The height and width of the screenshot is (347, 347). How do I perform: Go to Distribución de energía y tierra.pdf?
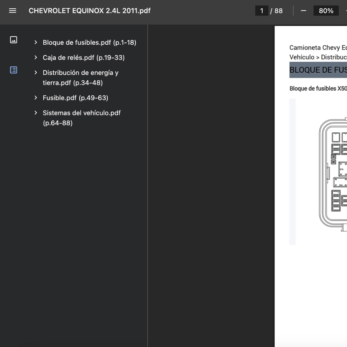pyautogui.click(x=81, y=78)
